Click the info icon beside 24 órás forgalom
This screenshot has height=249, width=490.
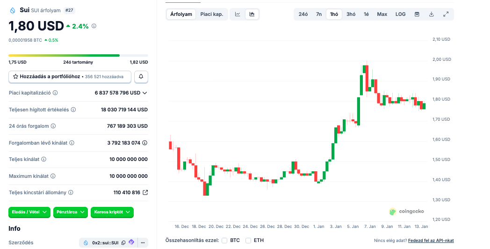[x=53, y=126]
